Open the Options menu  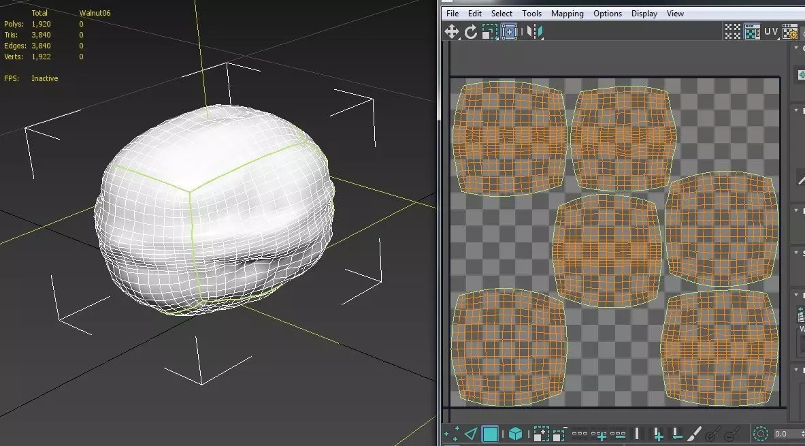[x=608, y=14]
